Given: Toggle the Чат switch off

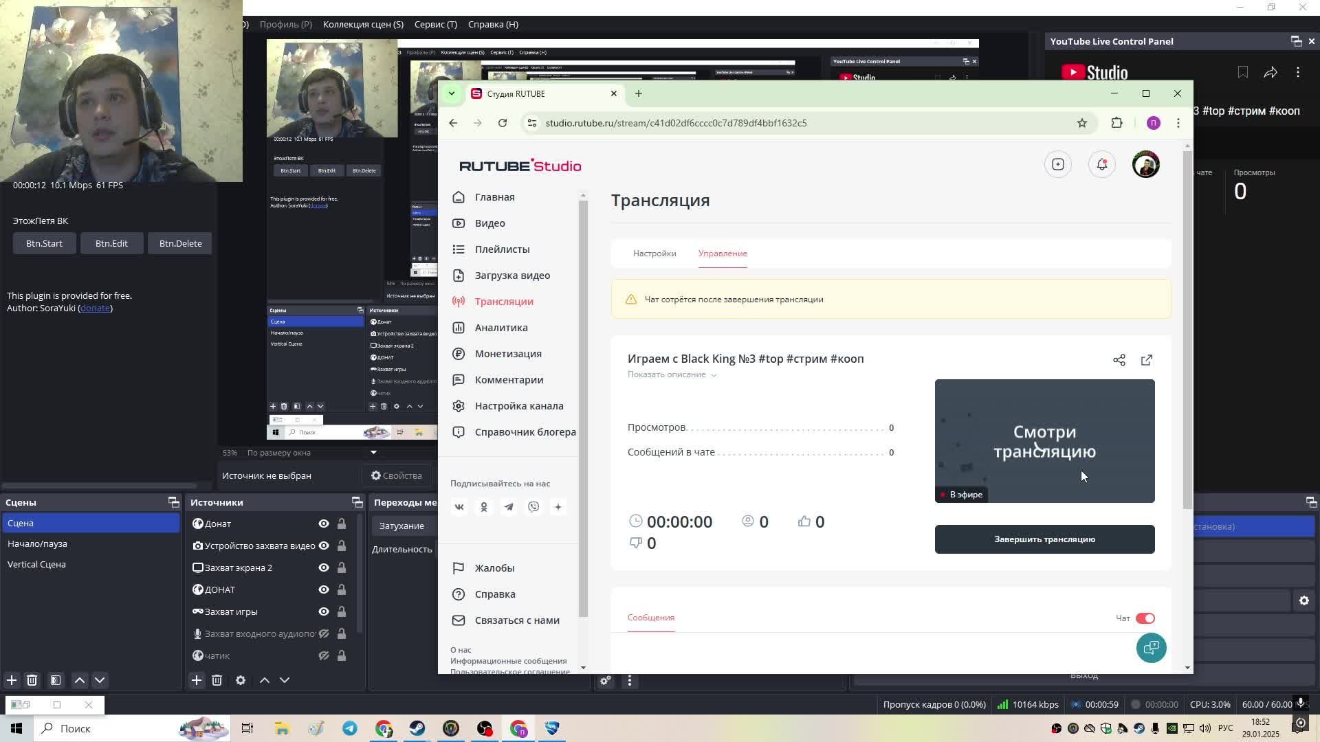Looking at the screenshot, I should coord(1145,618).
